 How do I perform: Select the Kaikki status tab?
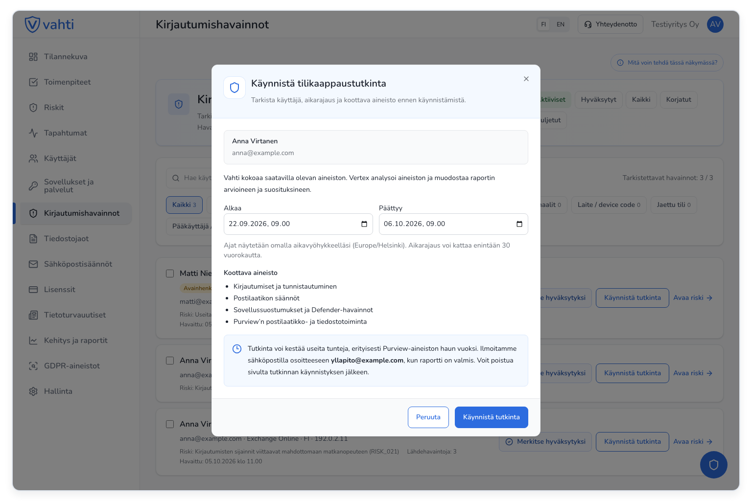(641, 100)
